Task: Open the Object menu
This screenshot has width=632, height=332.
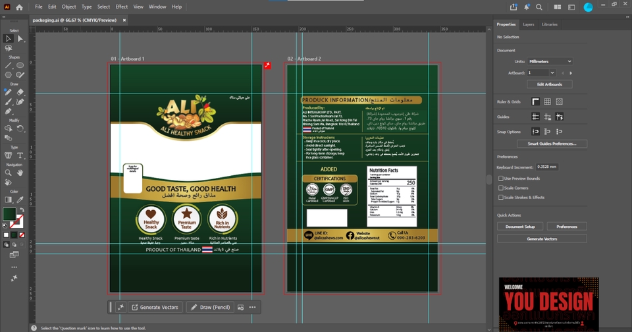Action: point(68,7)
